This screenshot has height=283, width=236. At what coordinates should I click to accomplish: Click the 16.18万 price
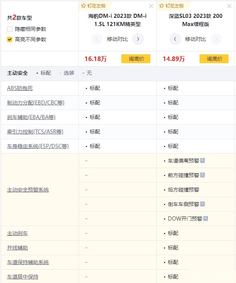tap(96, 59)
